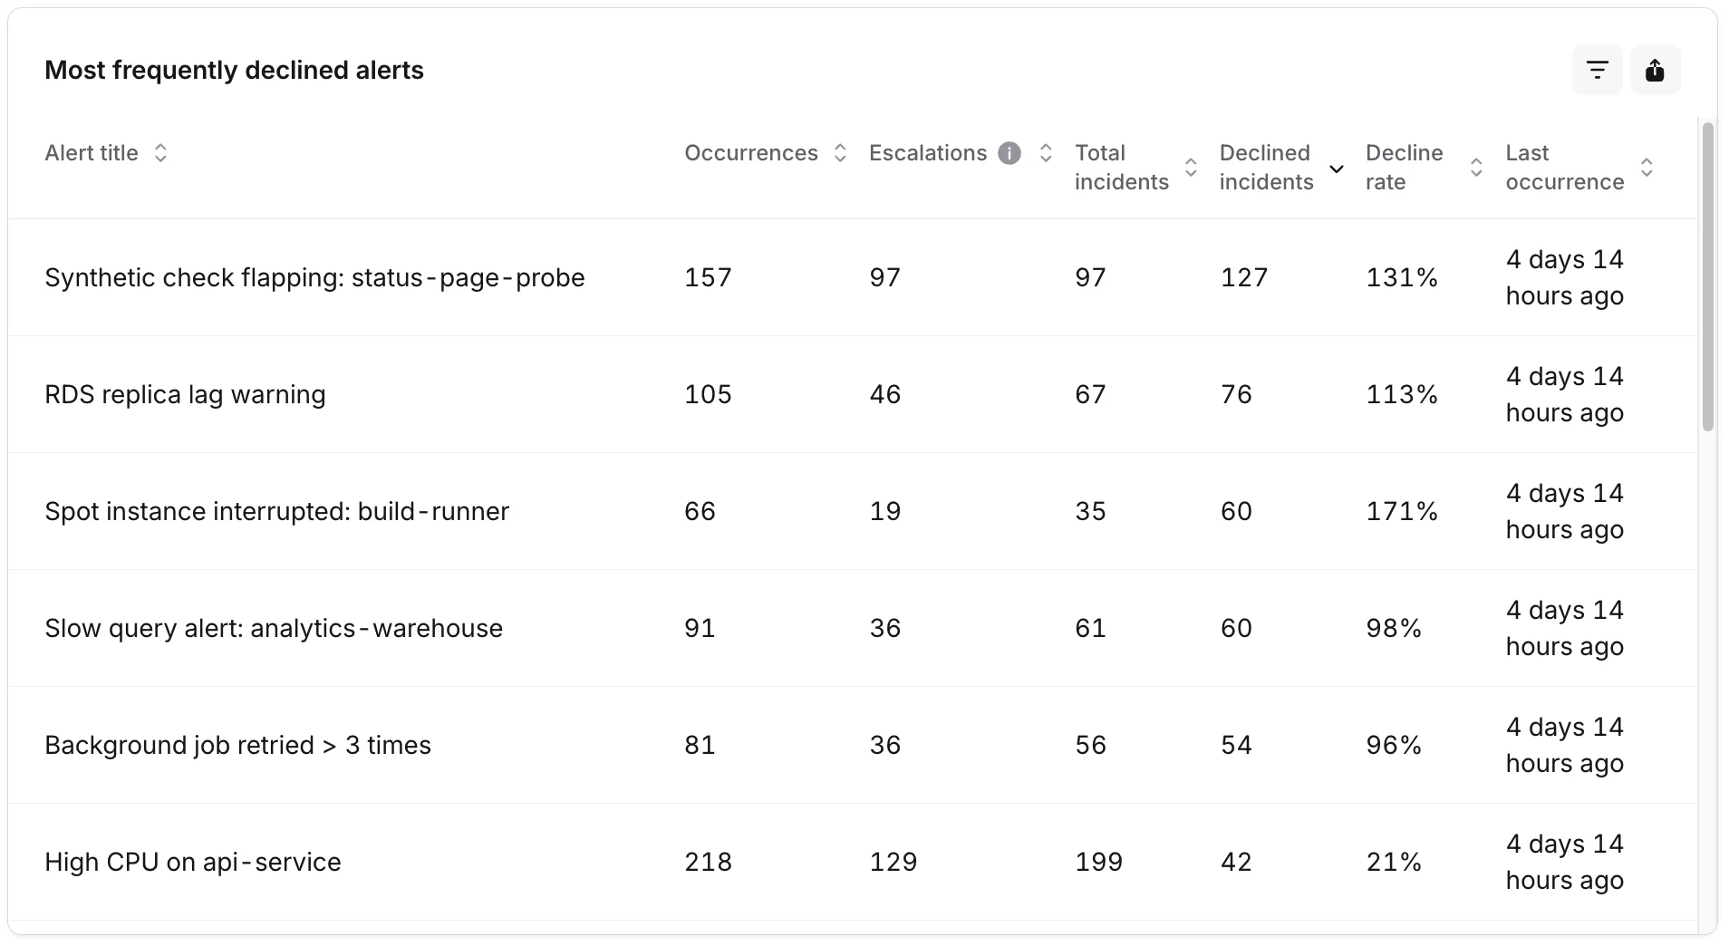Sort by Last occurrence arrows

(1647, 168)
